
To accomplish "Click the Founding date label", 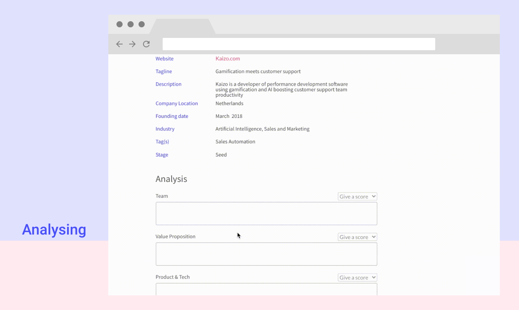I will [172, 116].
